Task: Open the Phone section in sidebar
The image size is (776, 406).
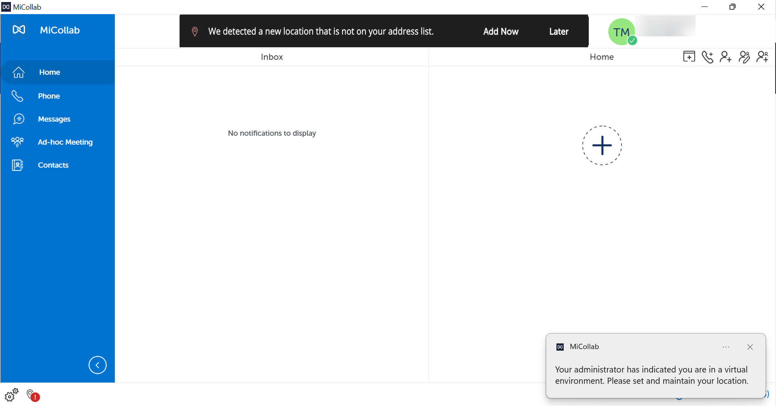Action: (x=57, y=96)
